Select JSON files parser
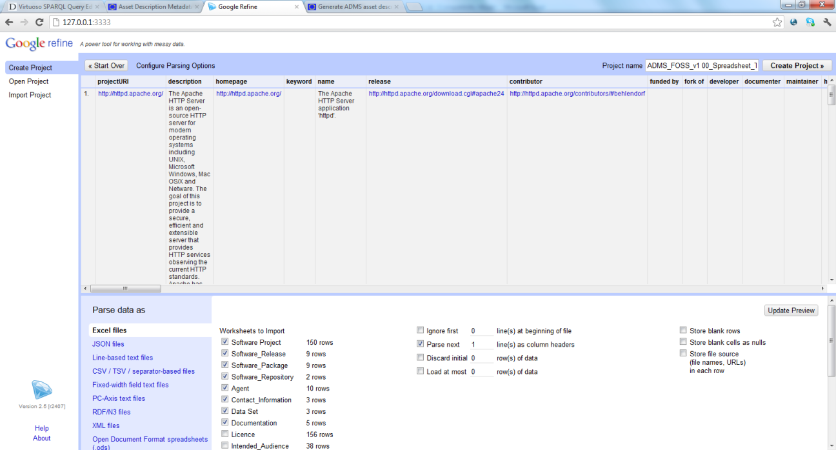 tap(108, 344)
